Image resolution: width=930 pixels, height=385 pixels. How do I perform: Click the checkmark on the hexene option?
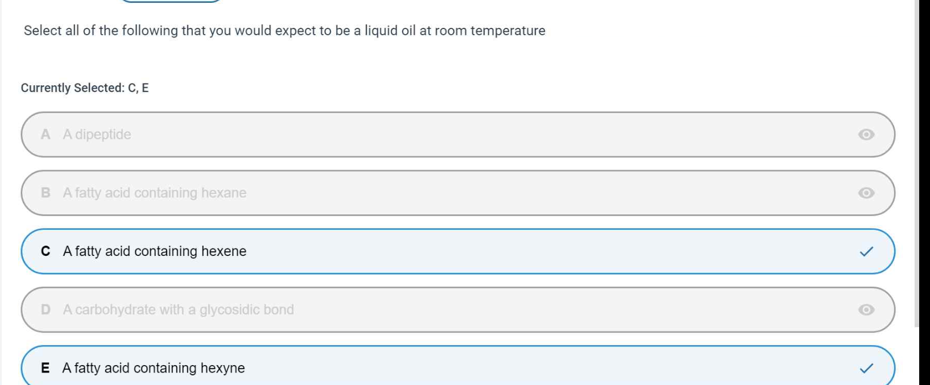(x=866, y=251)
